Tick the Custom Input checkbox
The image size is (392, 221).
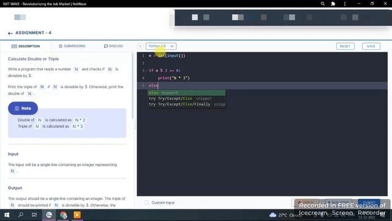146,203
